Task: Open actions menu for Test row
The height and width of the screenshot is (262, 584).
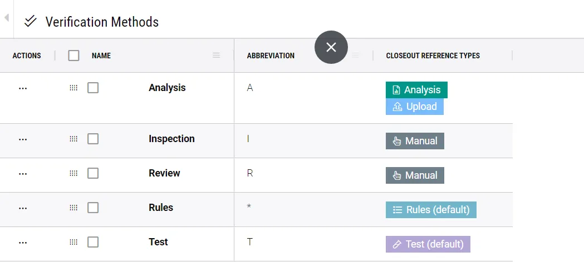Action: coord(23,242)
